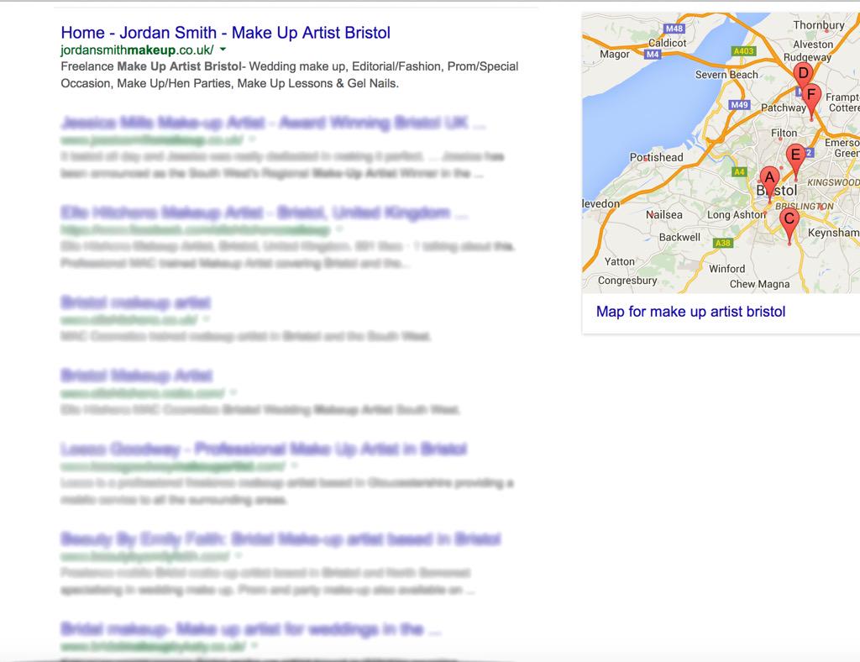
Task: Expand the dropdown arrow under Jessica Mills result
Action: click(x=252, y=139)
